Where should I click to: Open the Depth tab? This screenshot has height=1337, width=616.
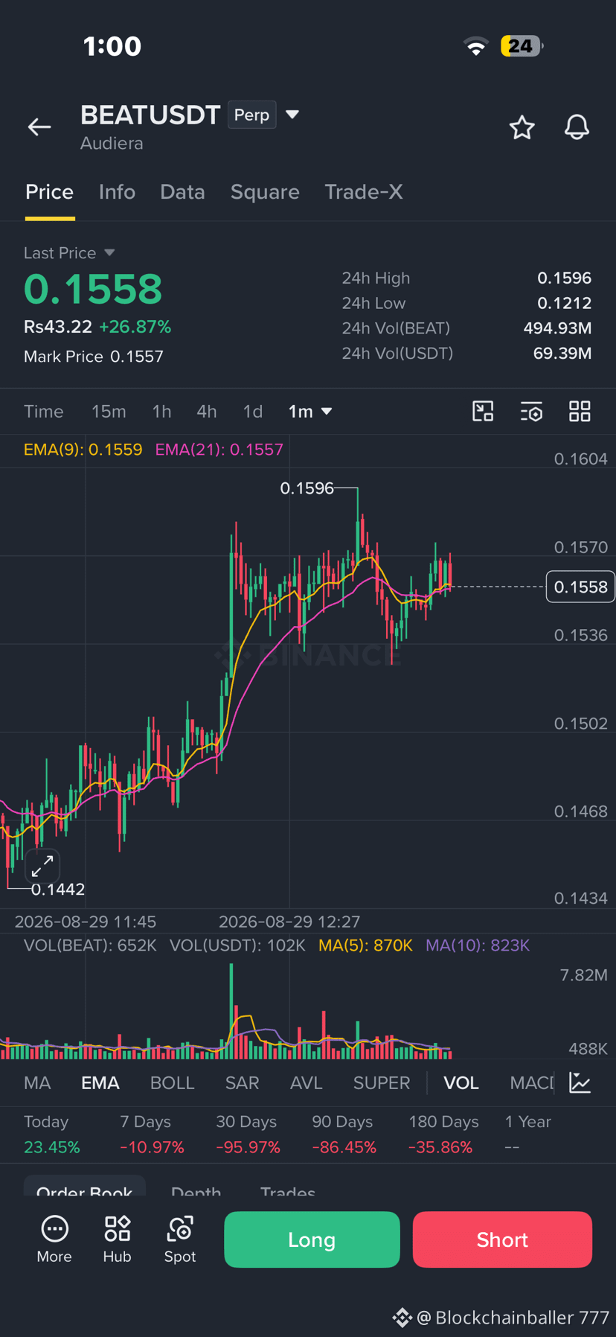tap(196, 1190)
